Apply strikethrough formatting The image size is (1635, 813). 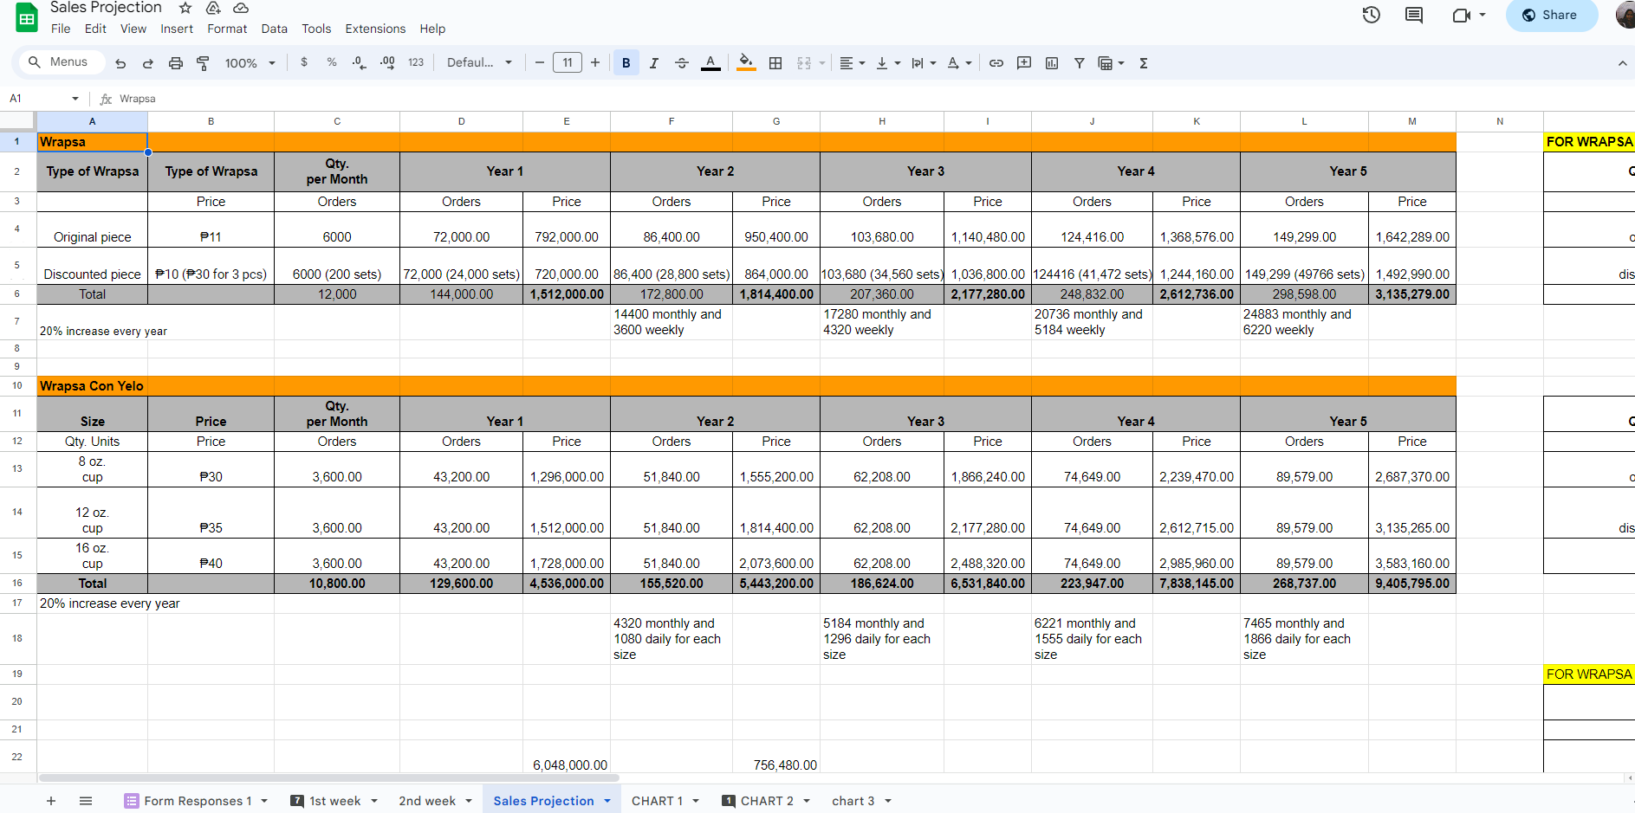pos(682,63)
